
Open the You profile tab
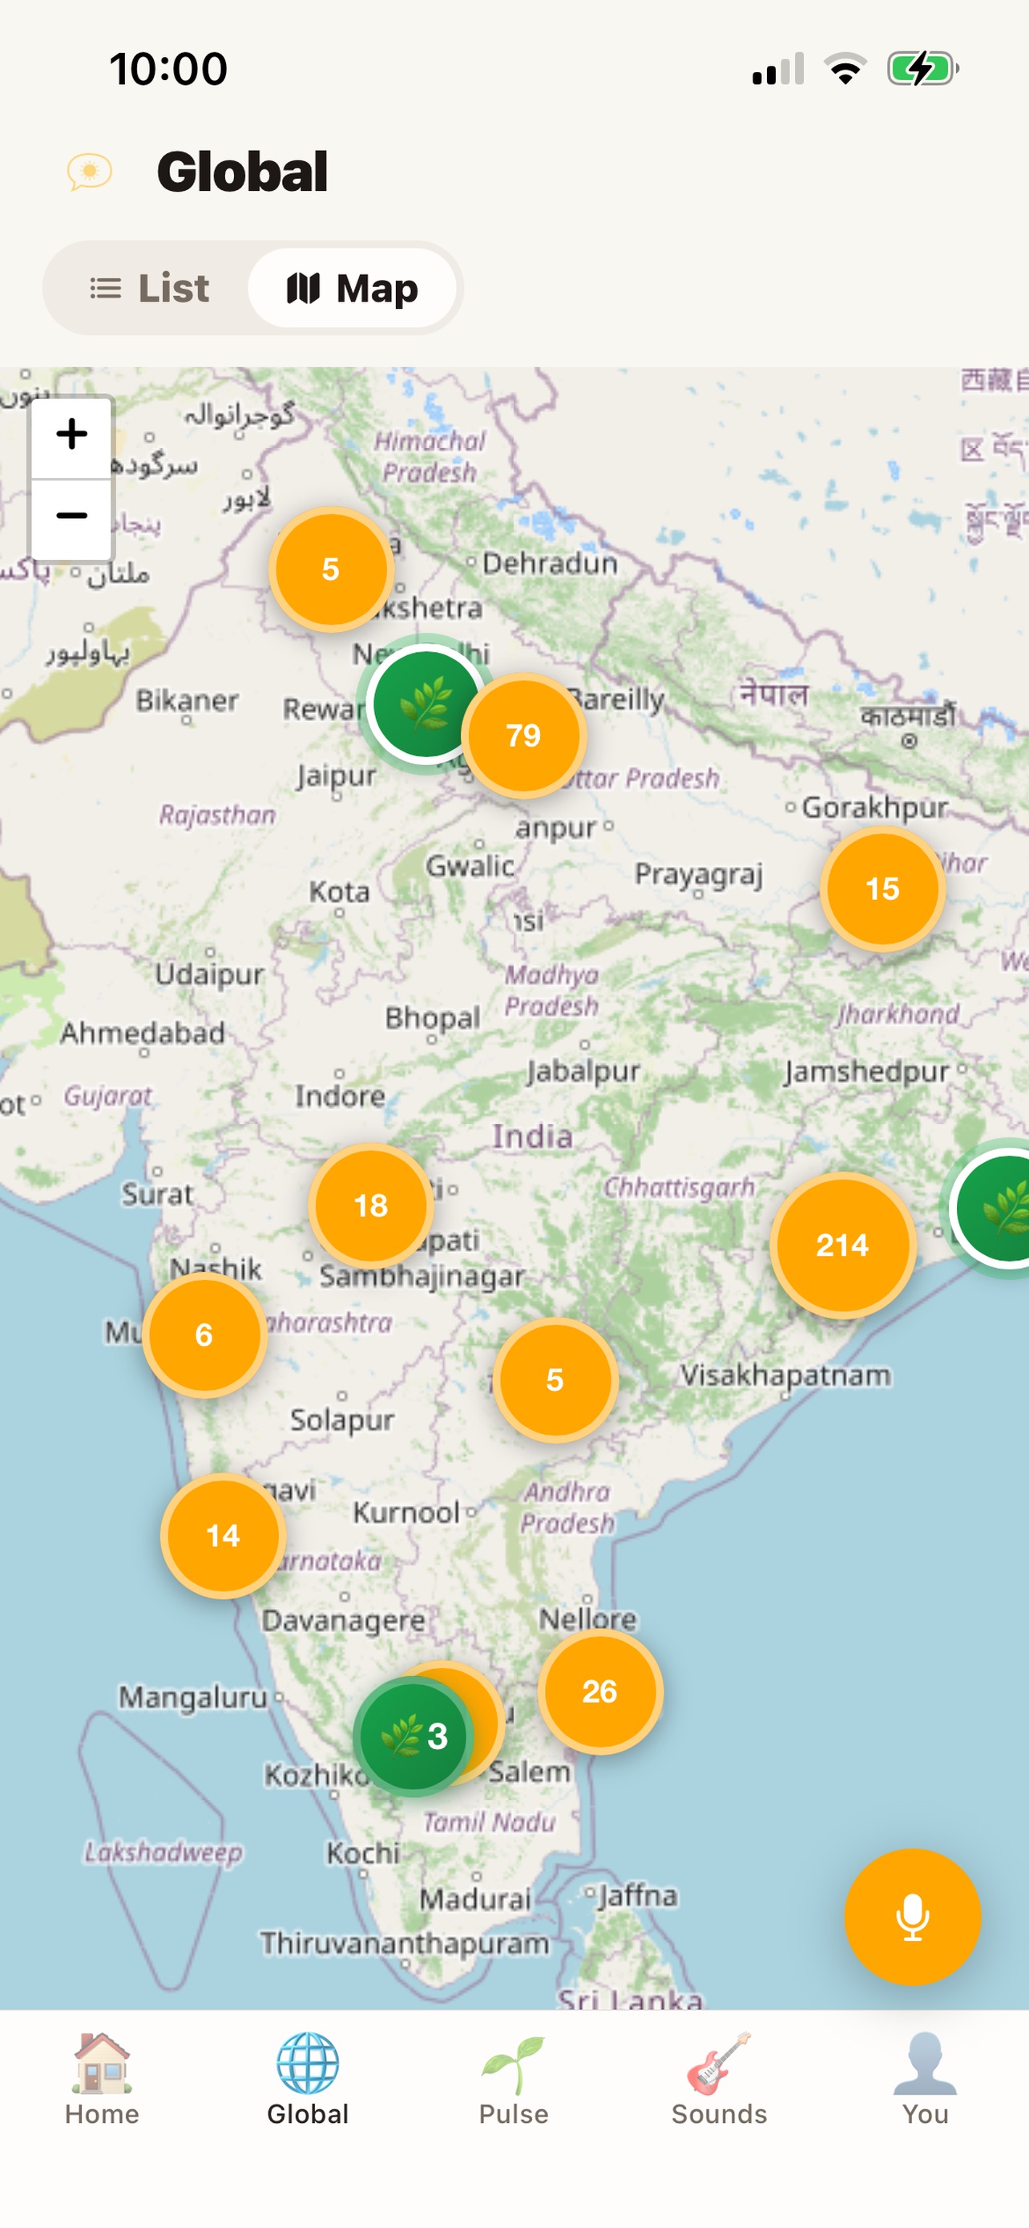[926, 2080]
